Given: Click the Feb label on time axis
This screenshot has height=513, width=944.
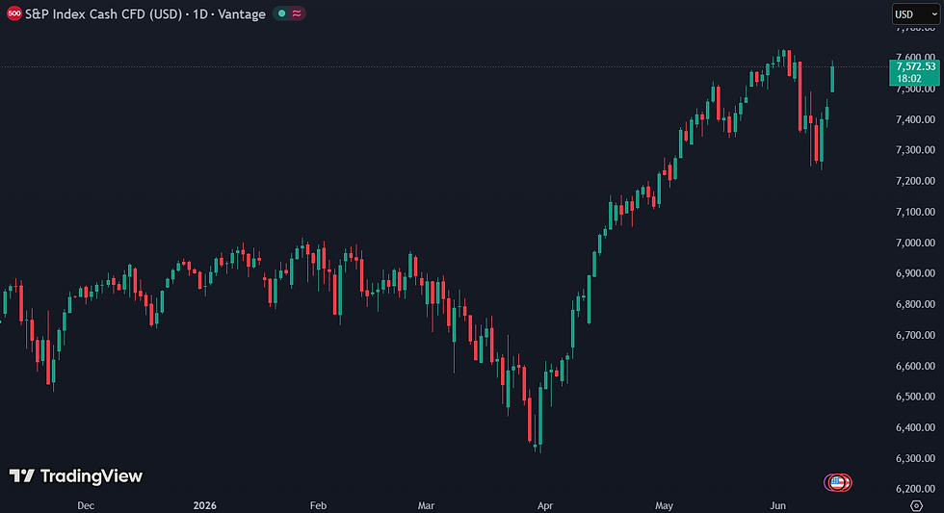Looking at the screenshot, I should [x=318, y=505].
